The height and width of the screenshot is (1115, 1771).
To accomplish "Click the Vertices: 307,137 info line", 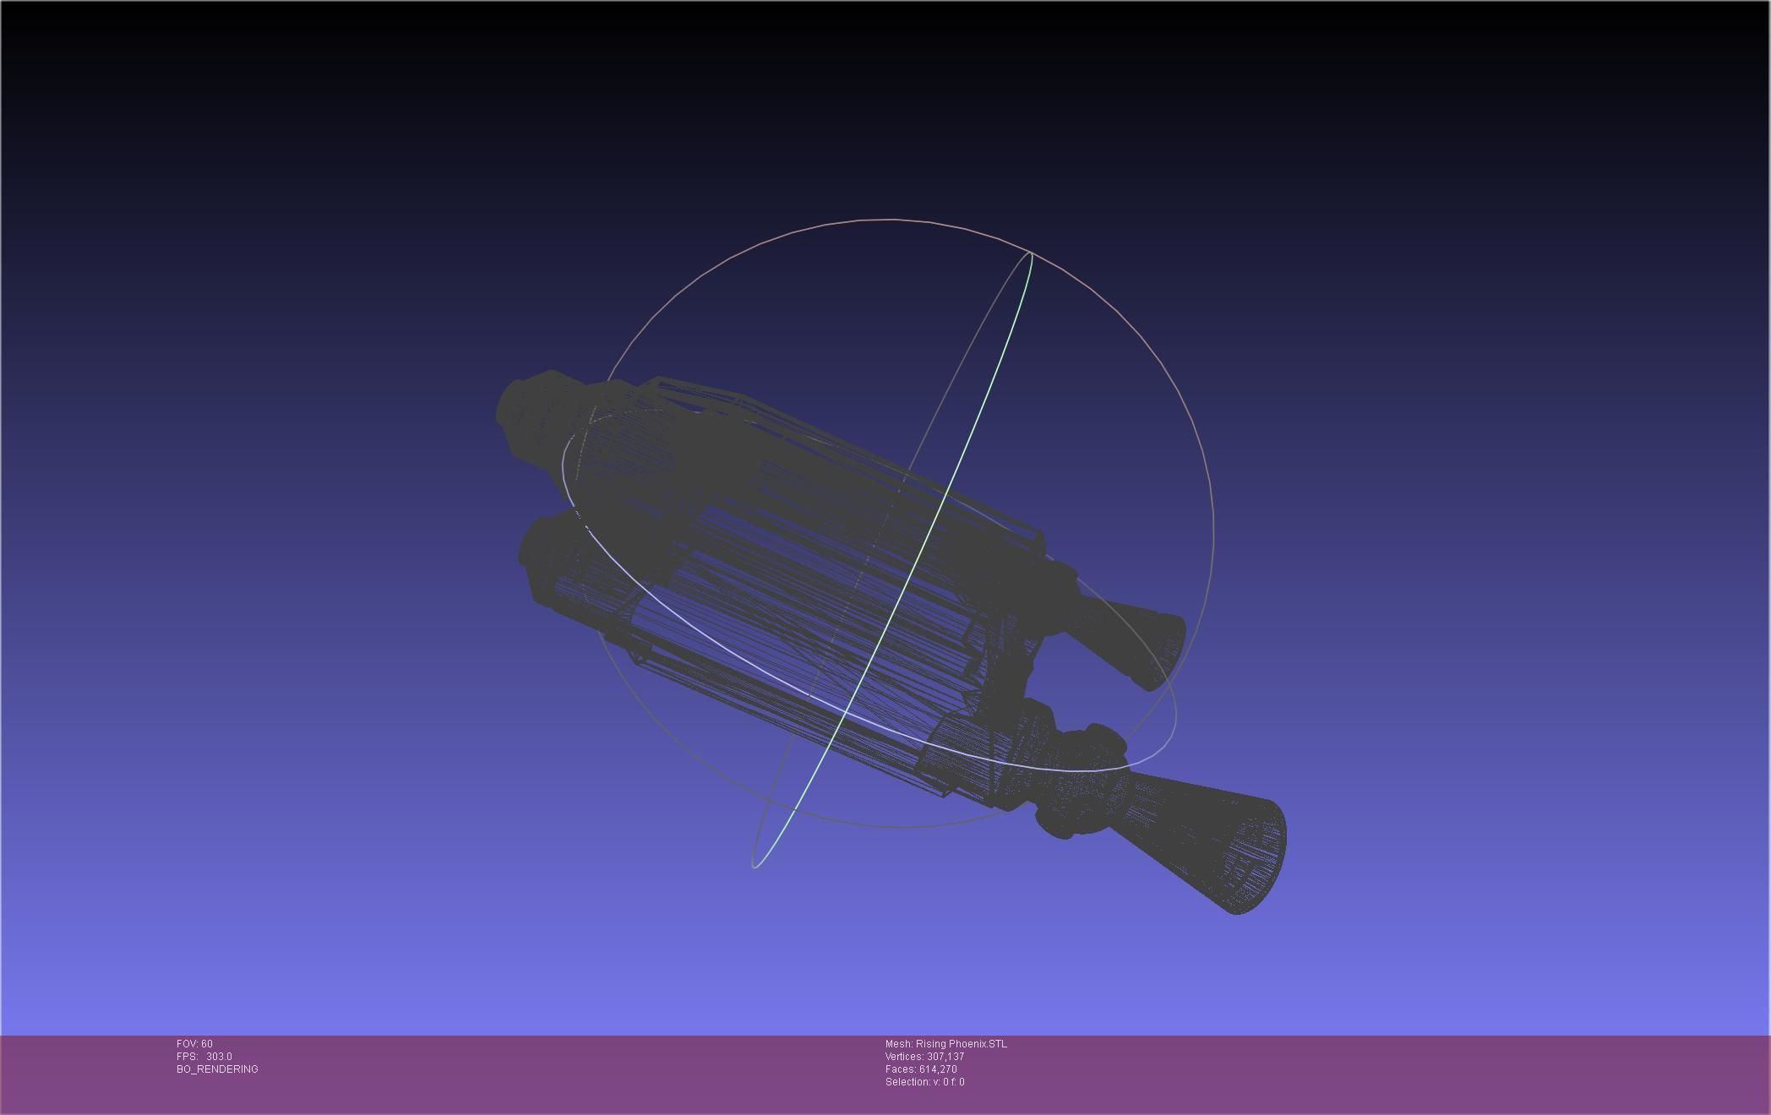I will [924, 1057].
